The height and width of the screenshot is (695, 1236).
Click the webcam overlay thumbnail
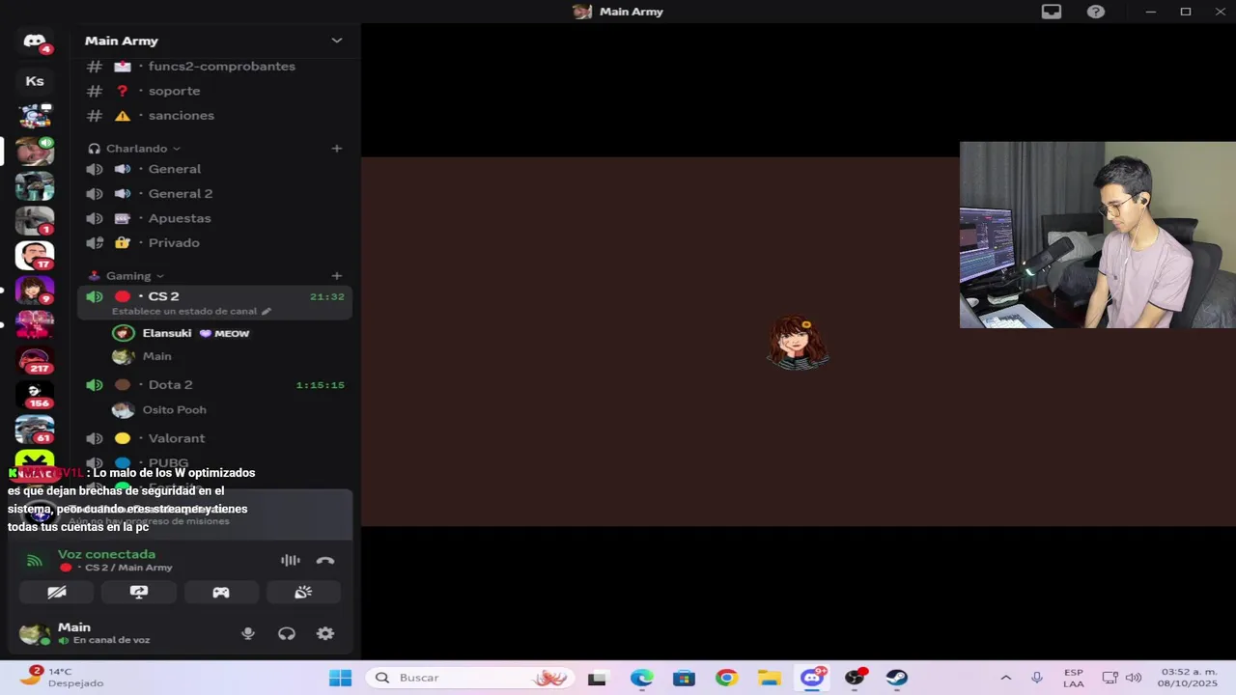[1098, 235]
